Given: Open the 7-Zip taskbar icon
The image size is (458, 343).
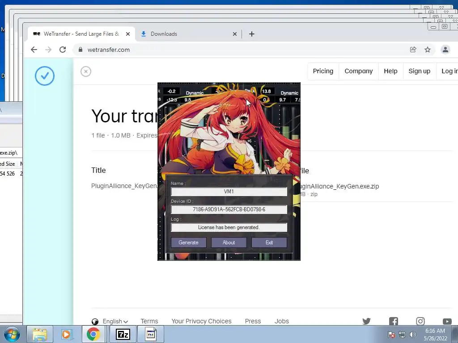Looking at the screenshot, I should pyautogui.click(x=123, y=334).
